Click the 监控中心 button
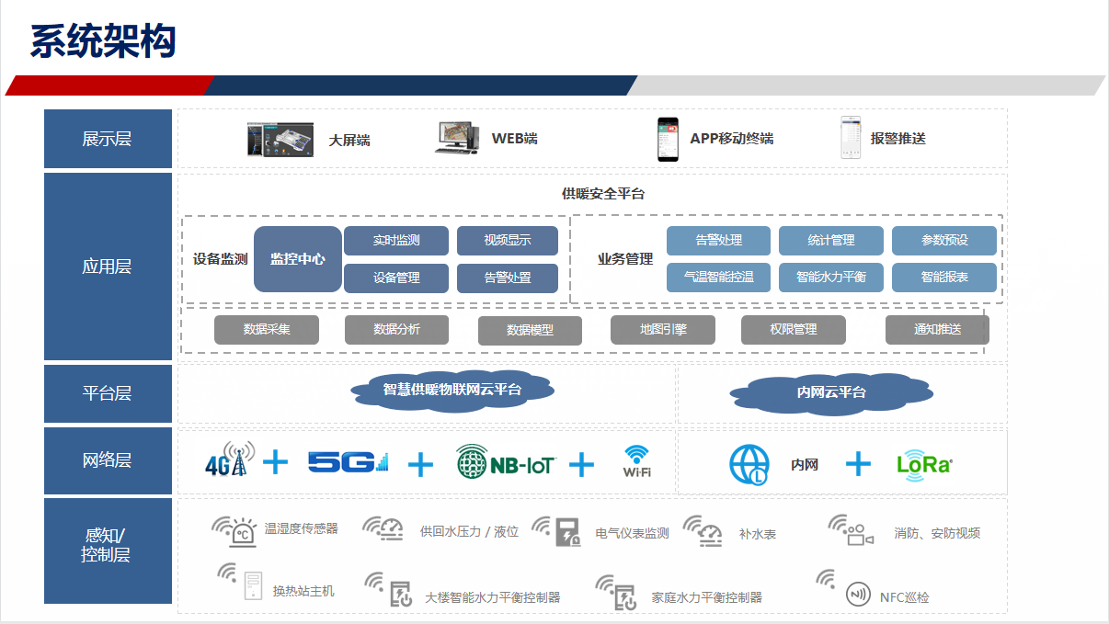Image resolution: width=1109 pixels, height=624 pixels. (297, 259)
